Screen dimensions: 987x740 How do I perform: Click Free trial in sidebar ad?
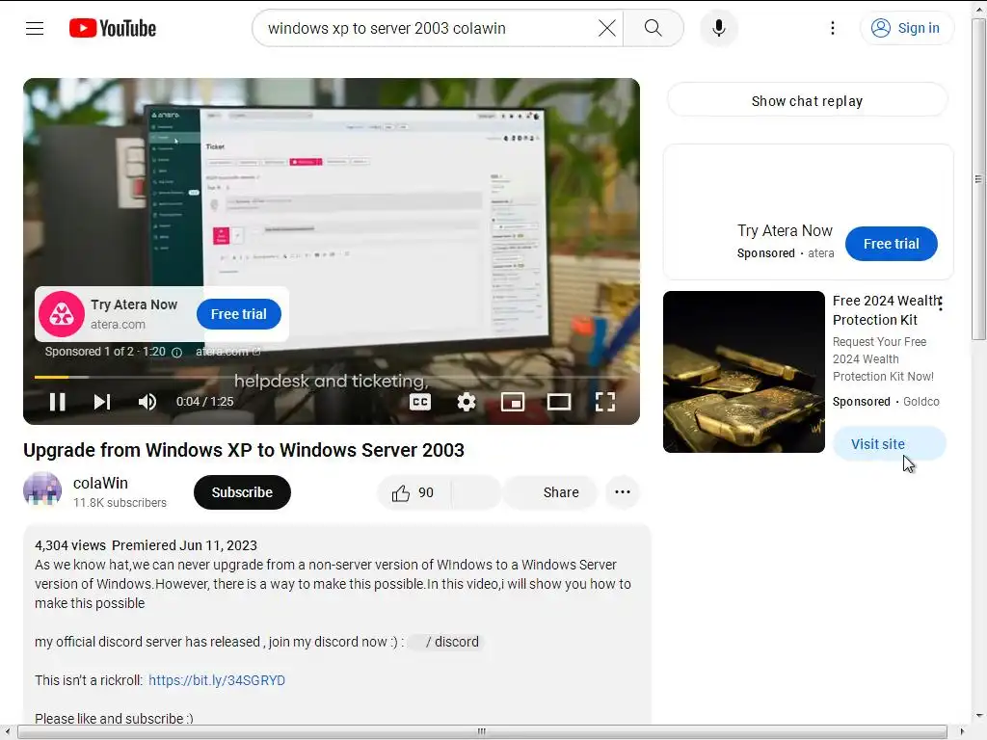(891, 244)
